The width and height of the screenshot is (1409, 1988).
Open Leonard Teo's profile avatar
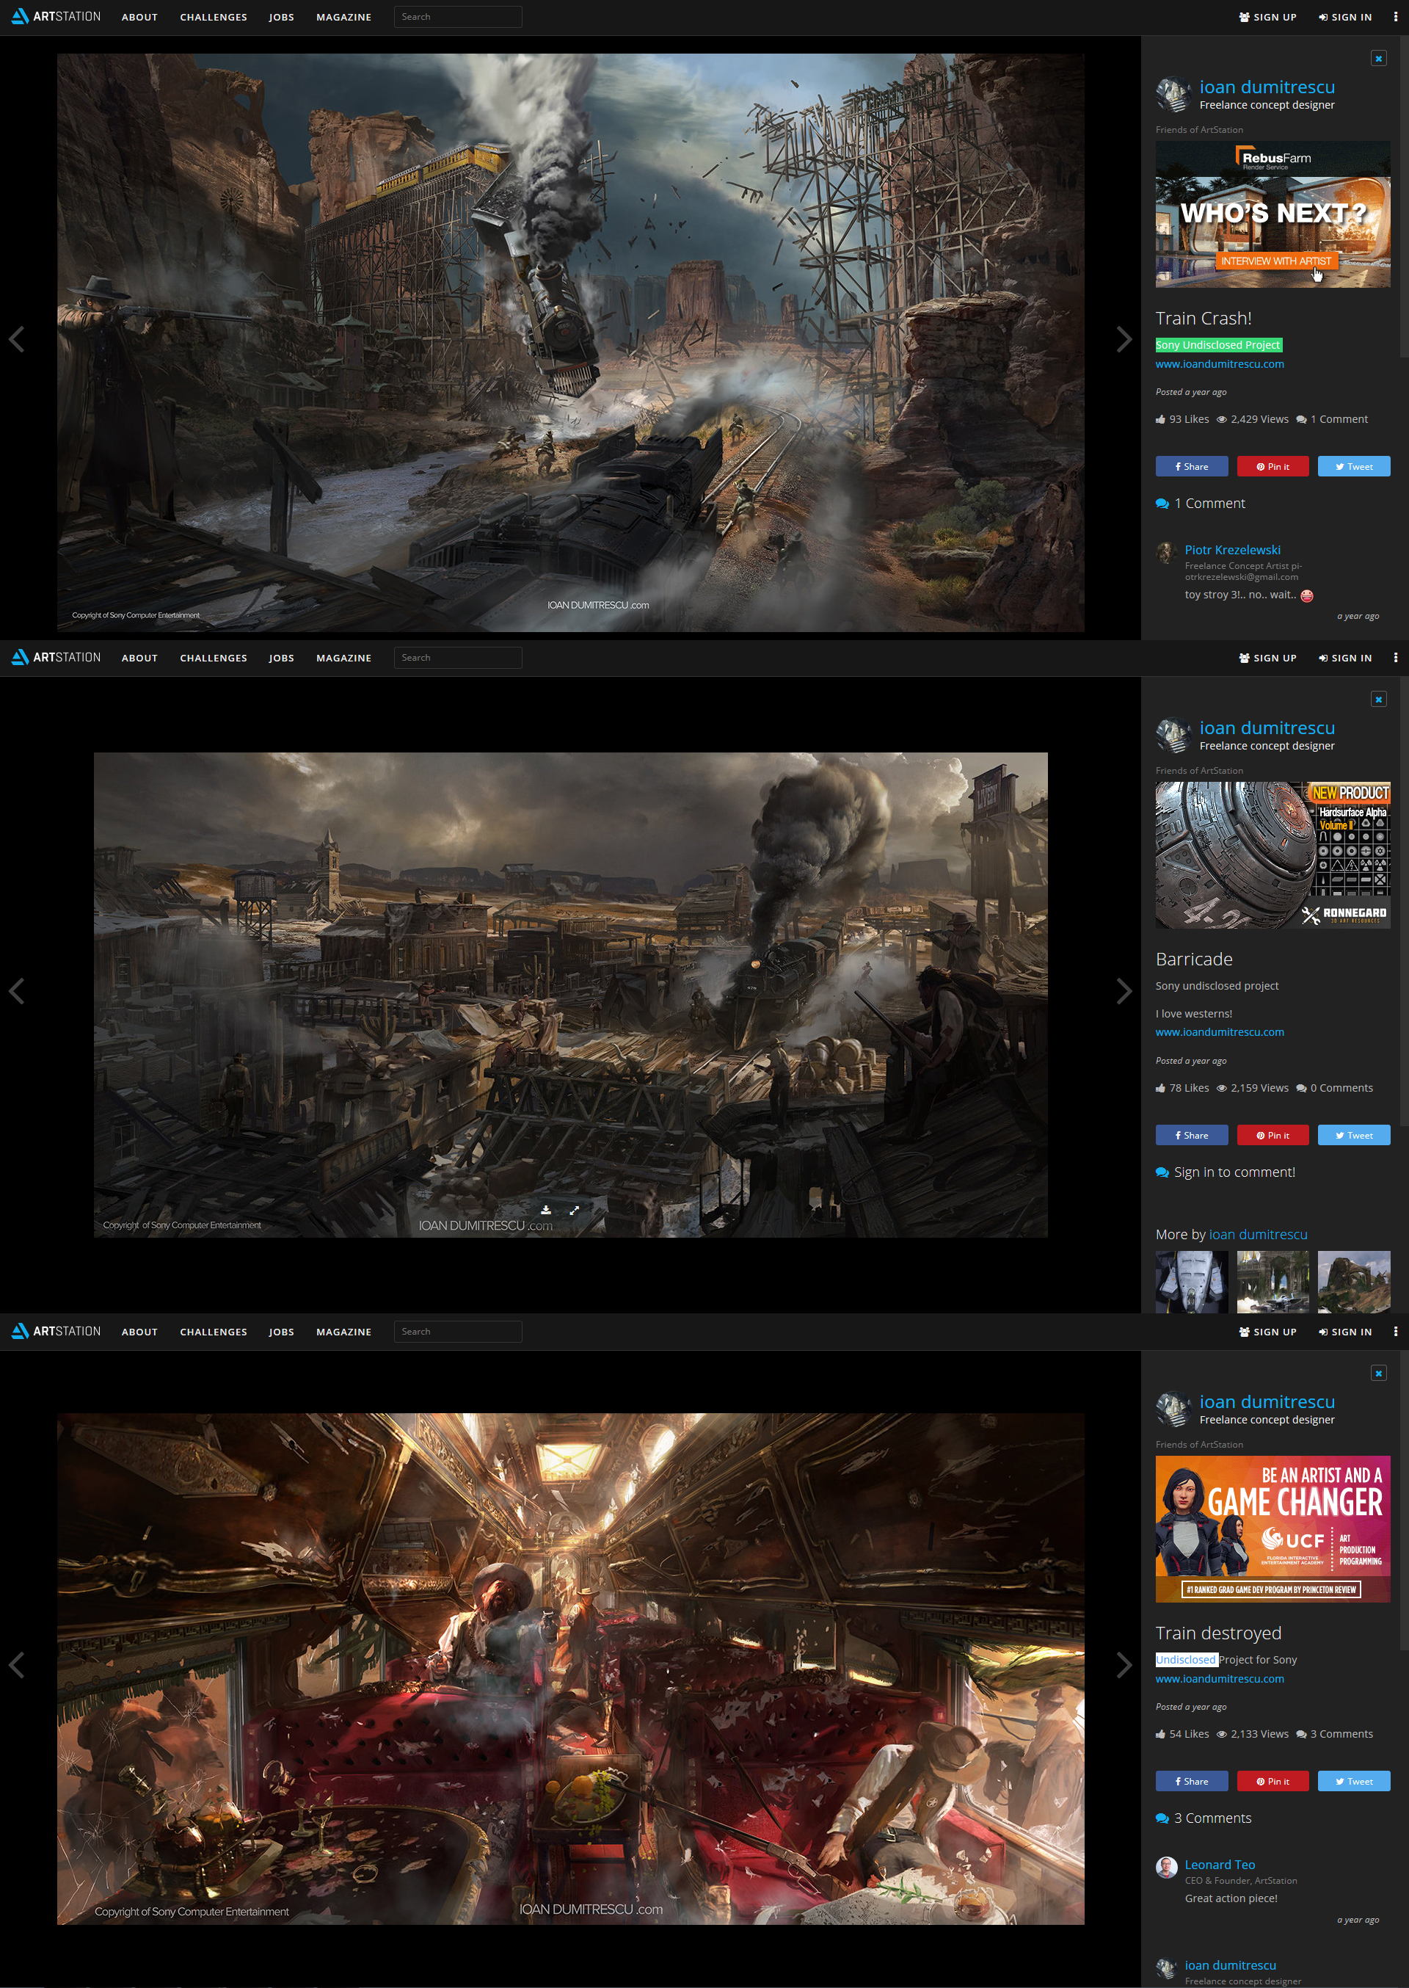pos(1166,1868)
